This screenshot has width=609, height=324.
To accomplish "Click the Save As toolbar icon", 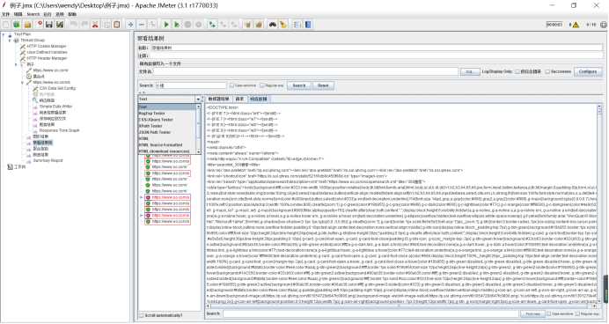I will (x=60, y=25).
